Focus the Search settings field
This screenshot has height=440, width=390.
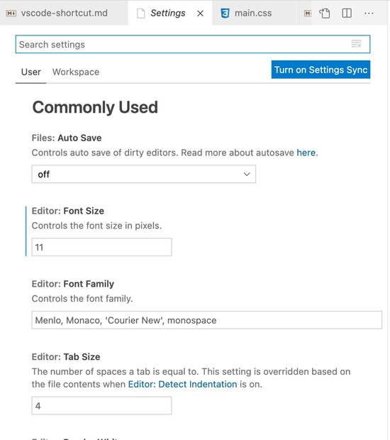[193, 44]
